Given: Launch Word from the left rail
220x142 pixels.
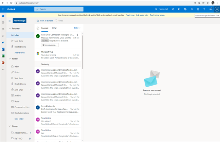Looking at the screenshot, I should coord(3,49).
